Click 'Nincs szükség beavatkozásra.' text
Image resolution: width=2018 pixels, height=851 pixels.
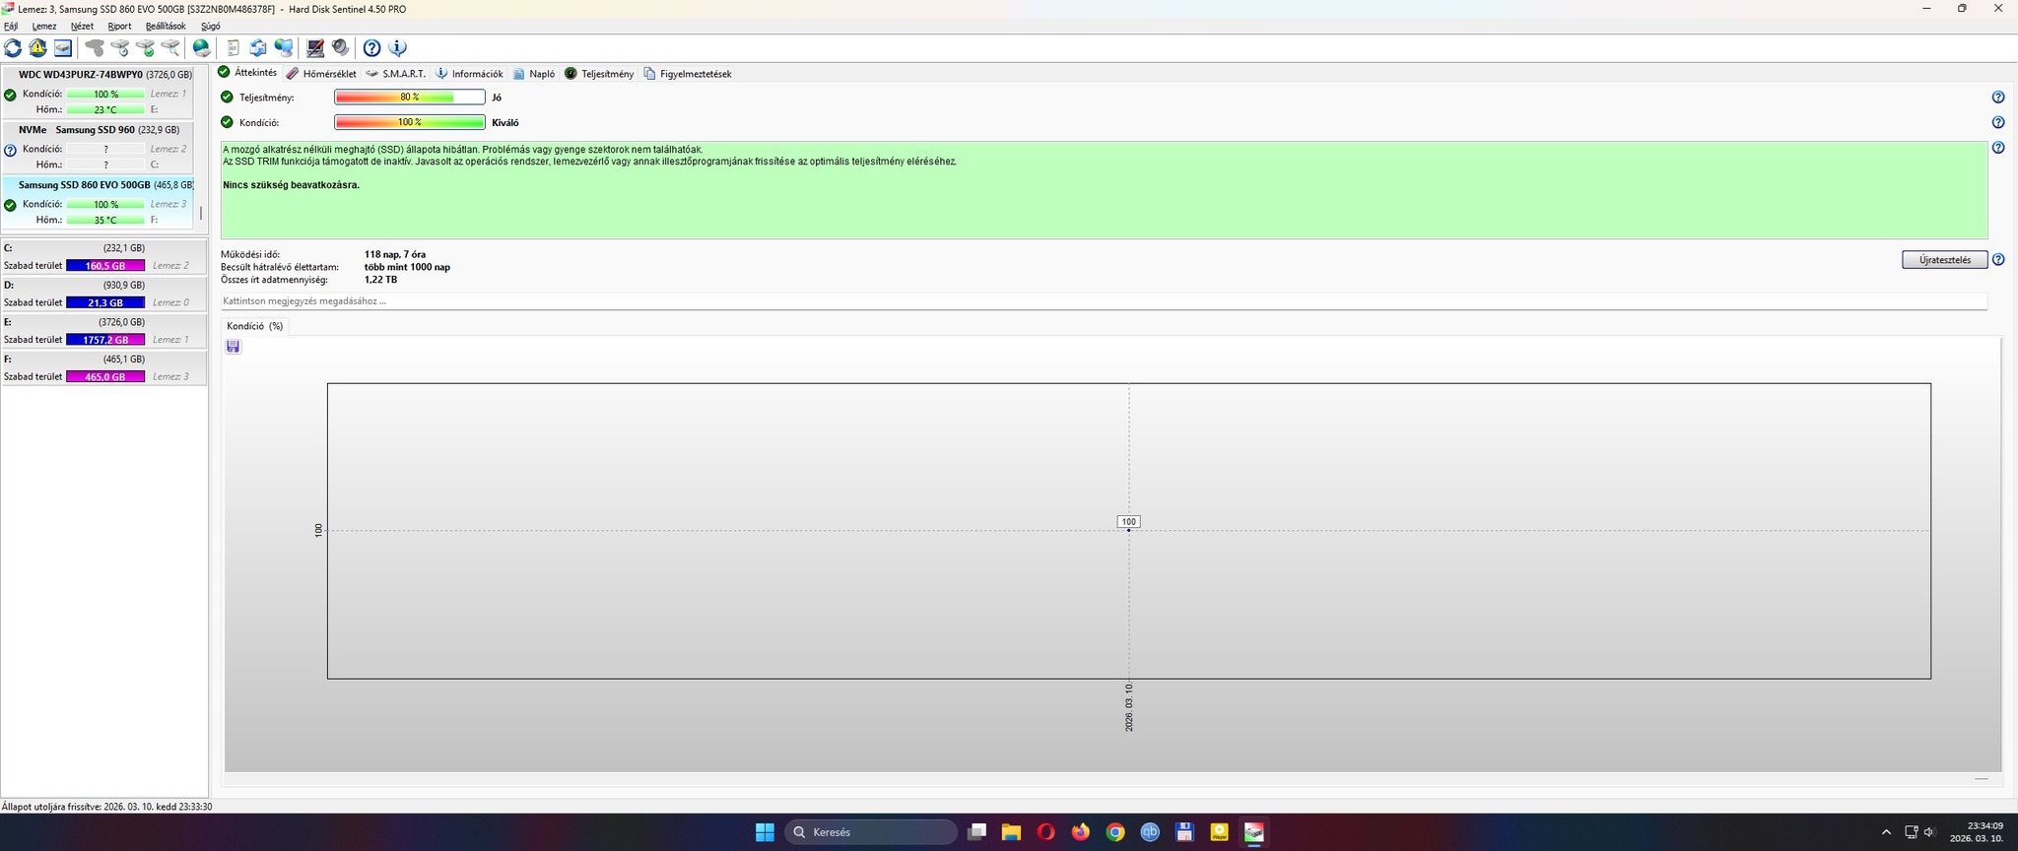point(291,185)
